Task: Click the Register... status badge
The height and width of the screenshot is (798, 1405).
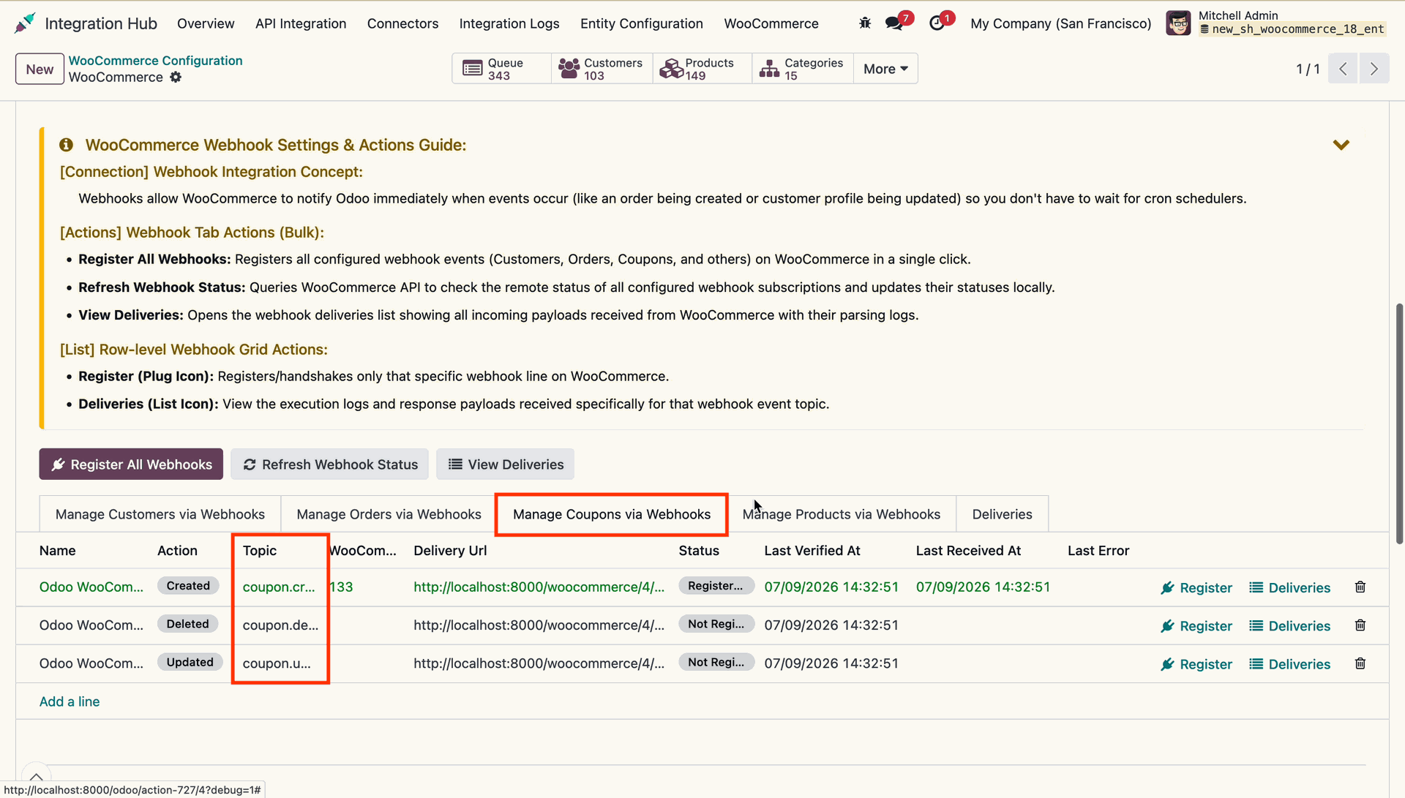Action: tap(716, 586)
